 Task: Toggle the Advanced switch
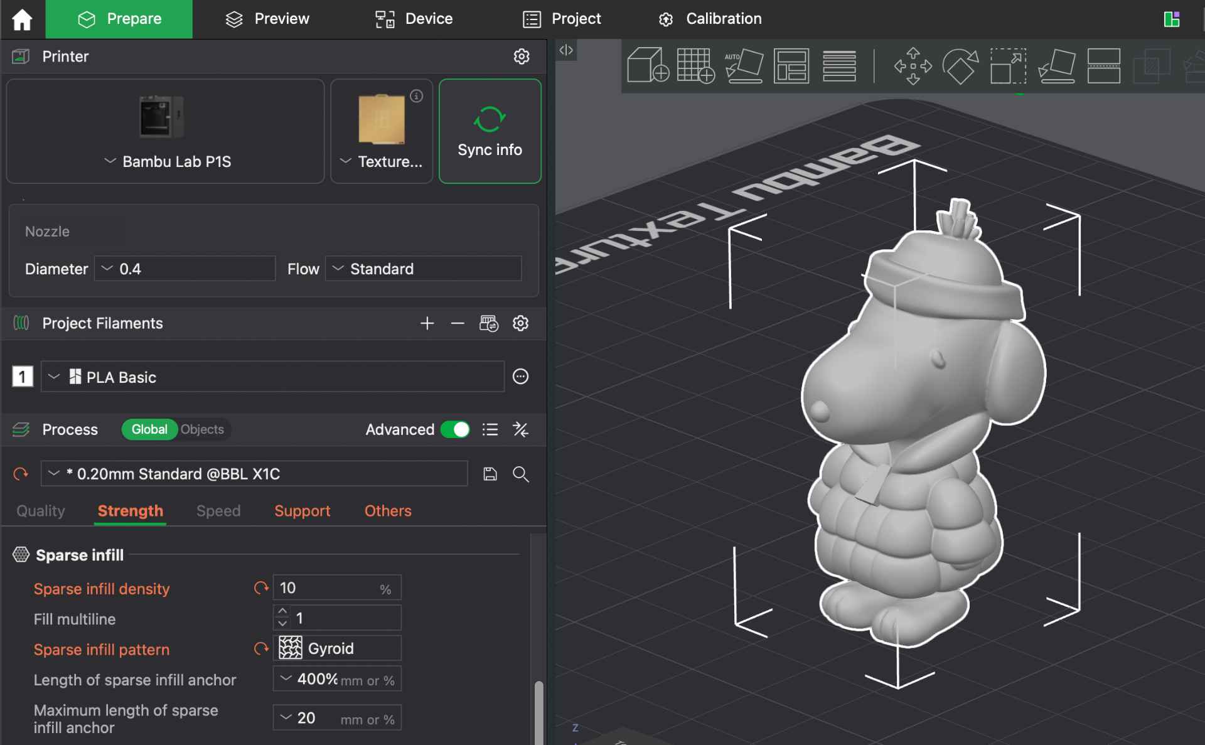click(455, 429)
